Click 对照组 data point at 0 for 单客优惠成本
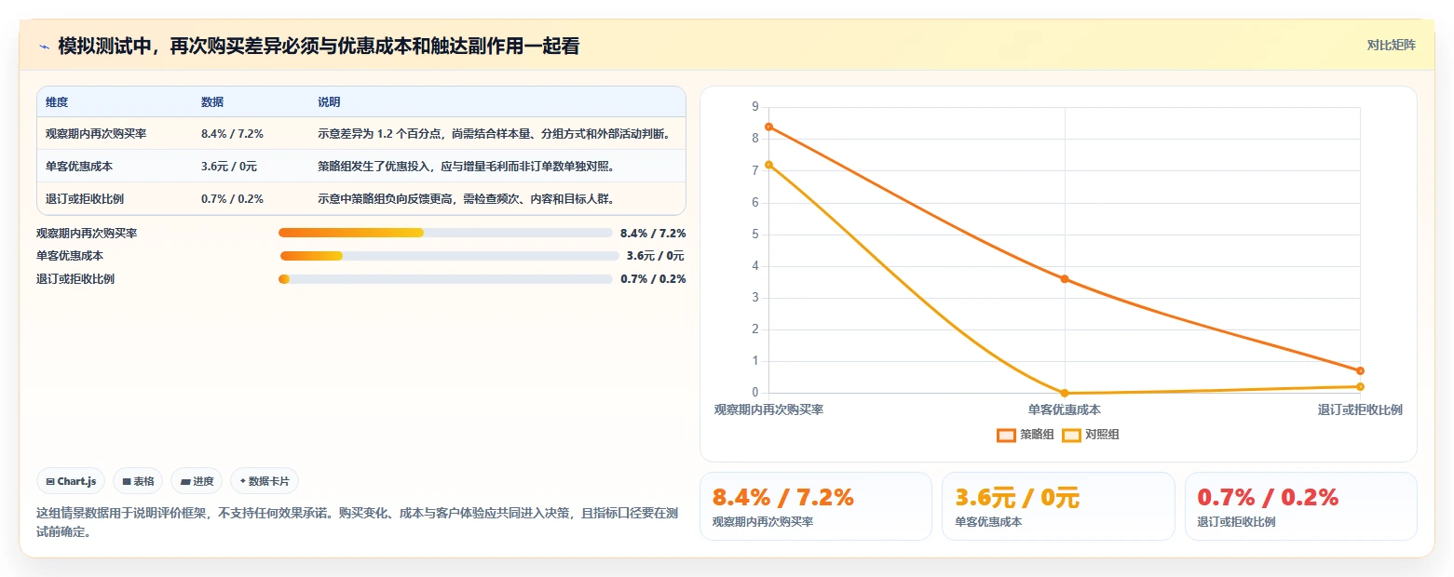1454x577 pixels. click(1065, 393)
